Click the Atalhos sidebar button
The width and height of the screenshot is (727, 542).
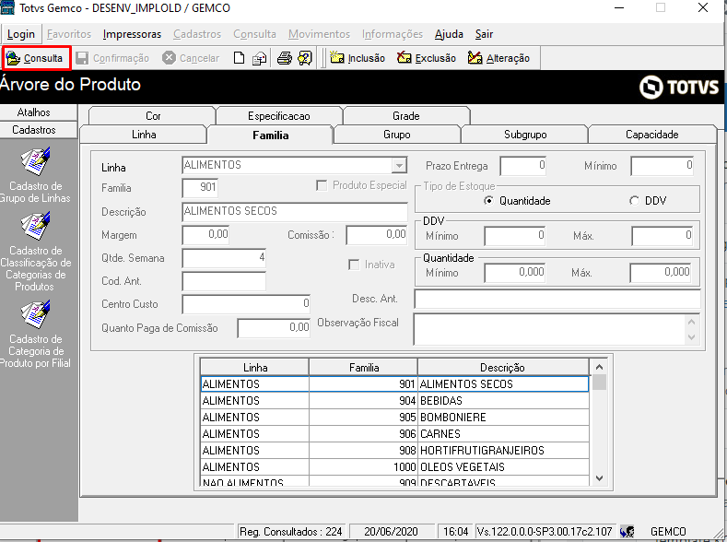click(x=39, y=112)
